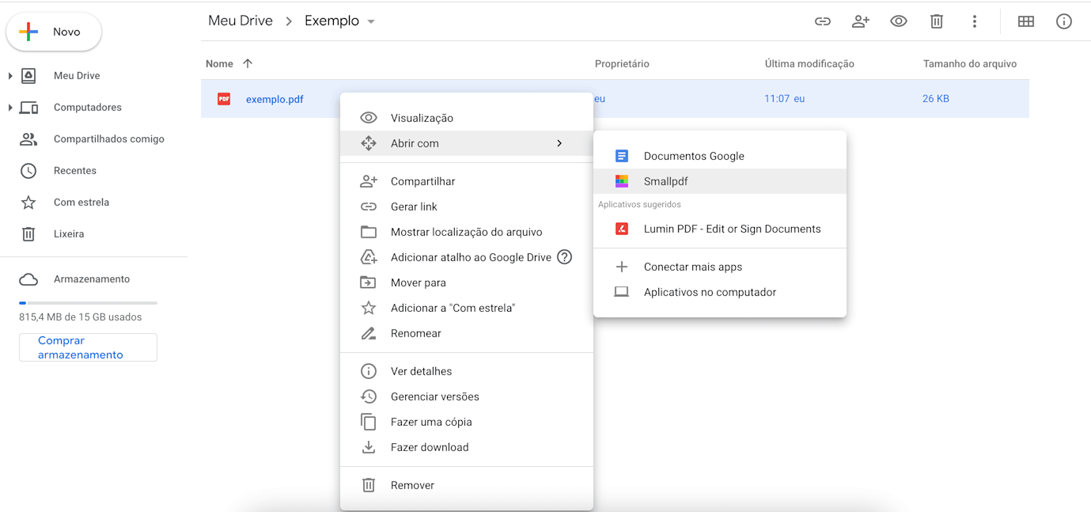
Task: Choose Mover para in the context menu
Action: point(467,283)
